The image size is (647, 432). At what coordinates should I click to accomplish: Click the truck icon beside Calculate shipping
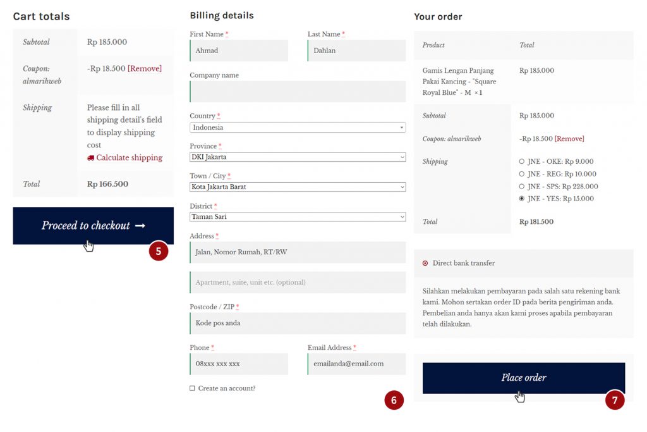[x=90, y=158]
